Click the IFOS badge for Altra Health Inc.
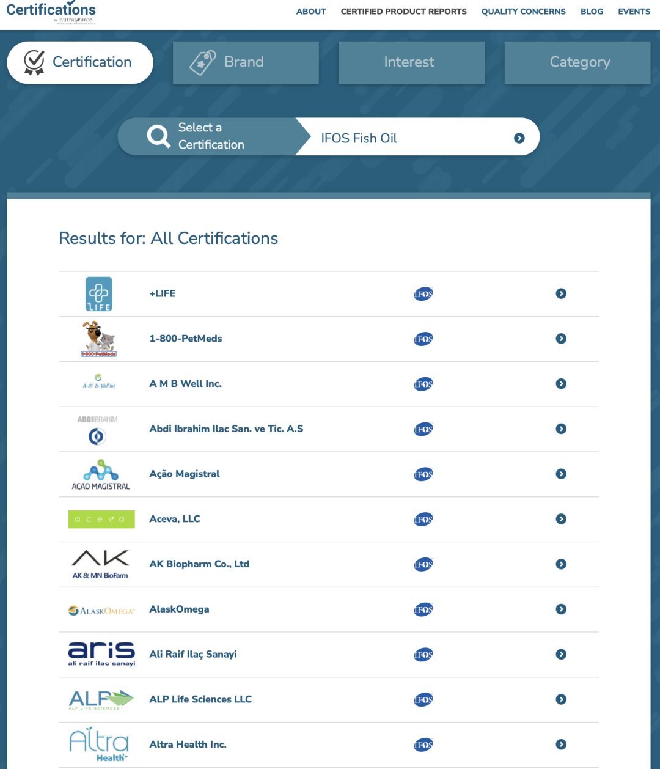 (x=423, y=745)
